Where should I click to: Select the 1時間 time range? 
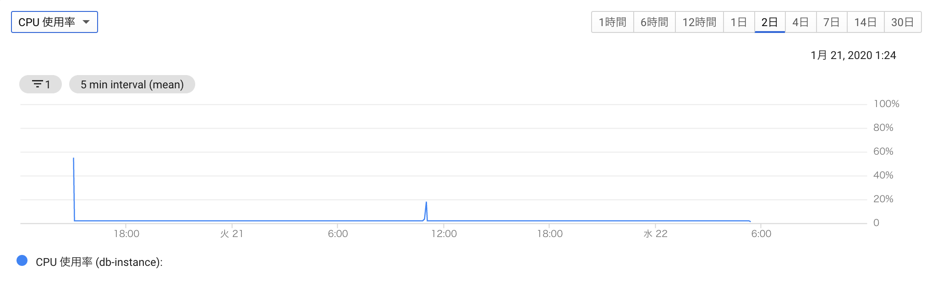coord(612,22)
